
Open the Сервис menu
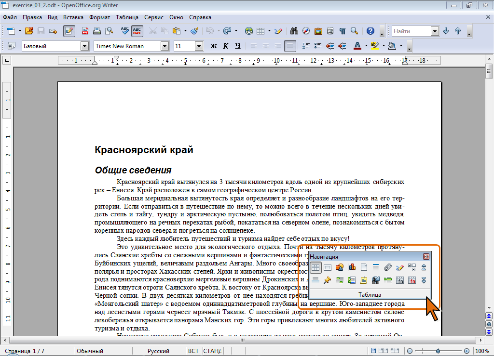154,17
